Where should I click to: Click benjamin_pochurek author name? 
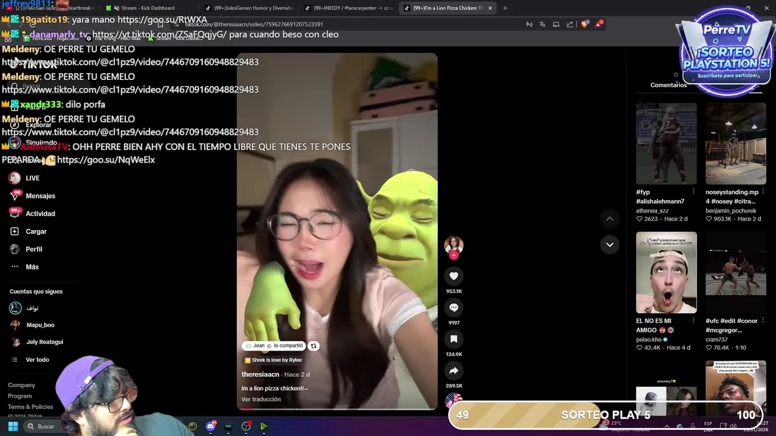(731, 211)
